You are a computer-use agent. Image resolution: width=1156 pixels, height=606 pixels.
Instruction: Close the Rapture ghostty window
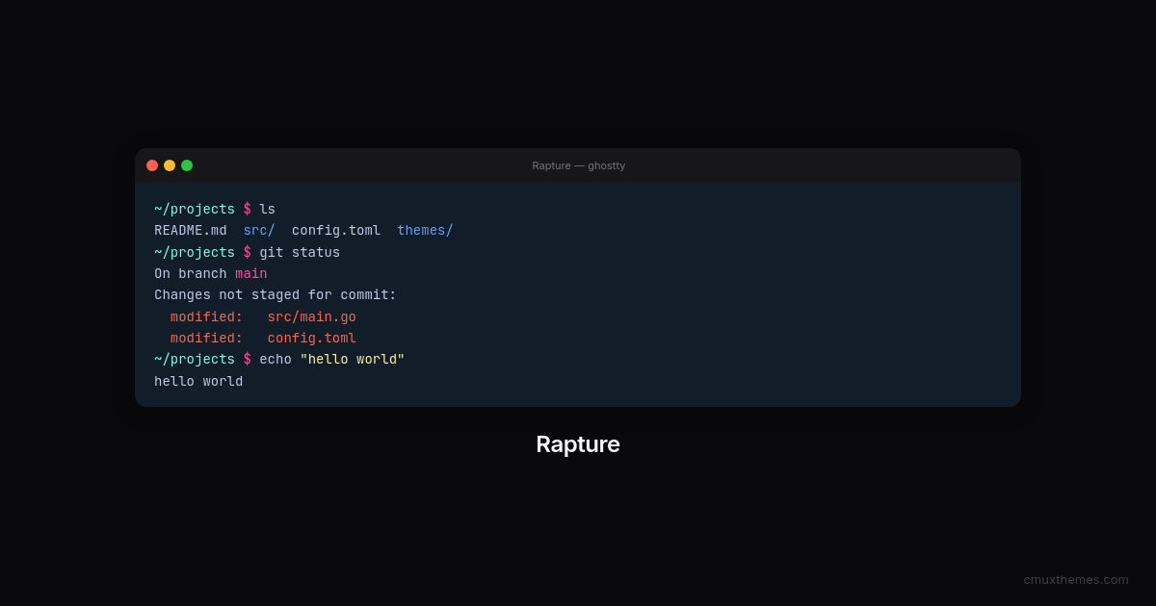click(x=152, y=165)
